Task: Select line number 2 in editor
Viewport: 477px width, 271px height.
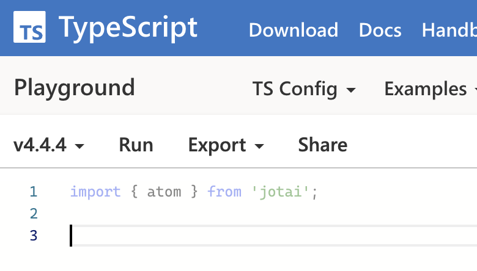Action: coord(34,214)
